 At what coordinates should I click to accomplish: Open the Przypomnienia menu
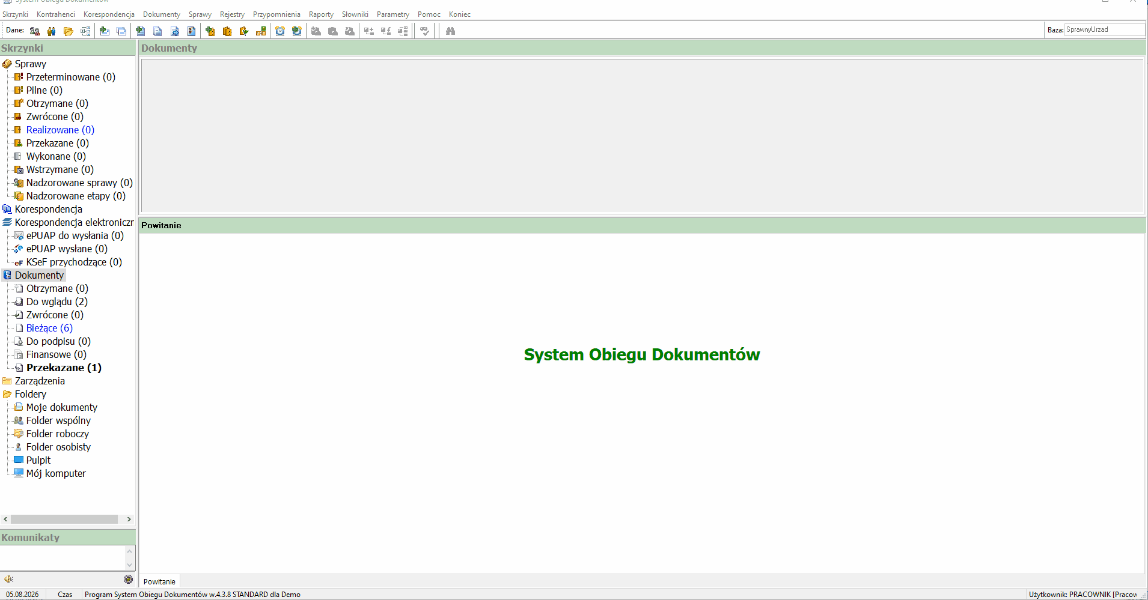pos(276,14)
